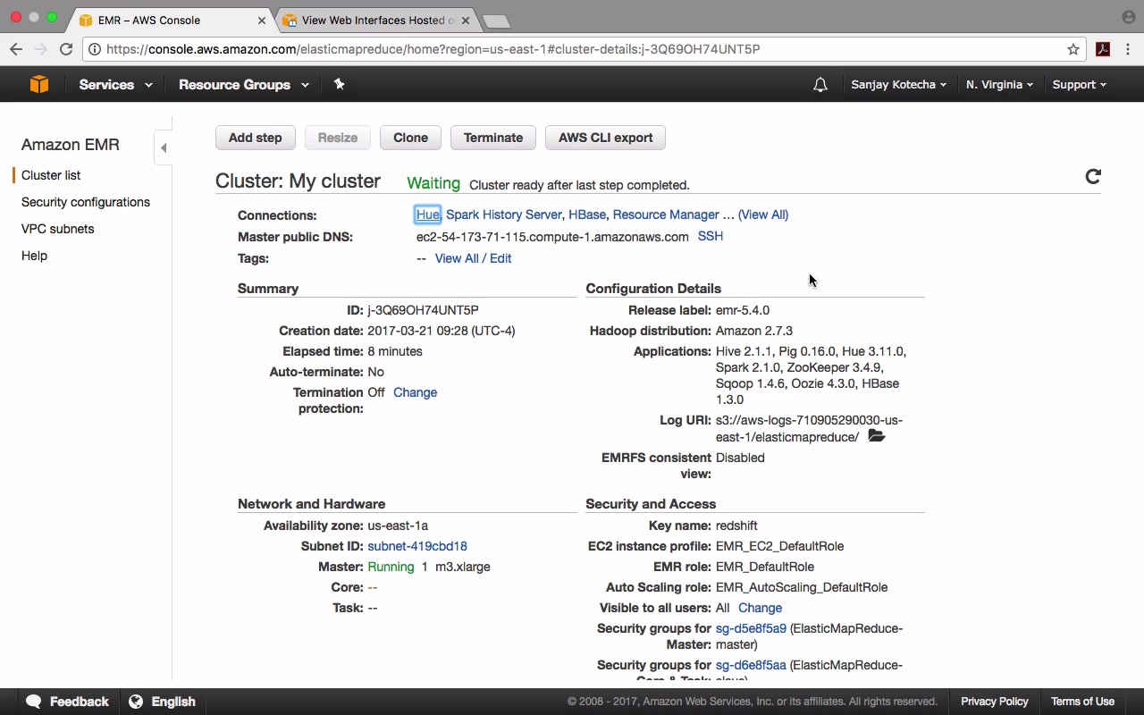Click the Terminate button
Viewport: 1144px width, 715px height.
[x=493, y=138]
